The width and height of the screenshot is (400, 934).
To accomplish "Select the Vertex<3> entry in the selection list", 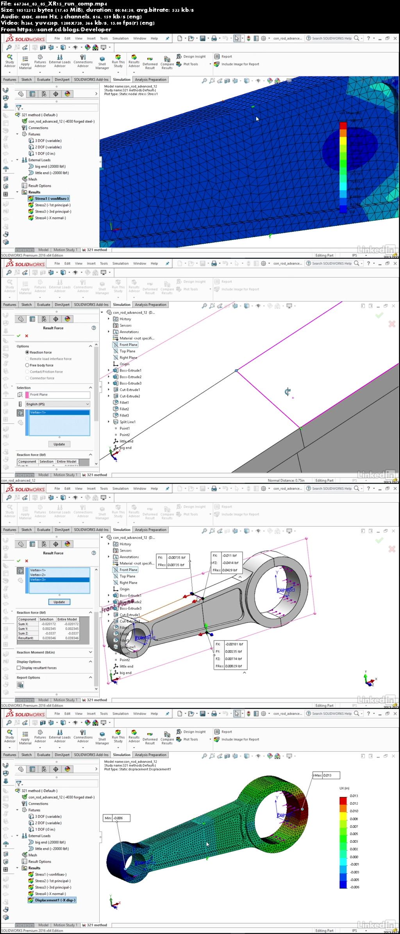I will pos(59,580).
